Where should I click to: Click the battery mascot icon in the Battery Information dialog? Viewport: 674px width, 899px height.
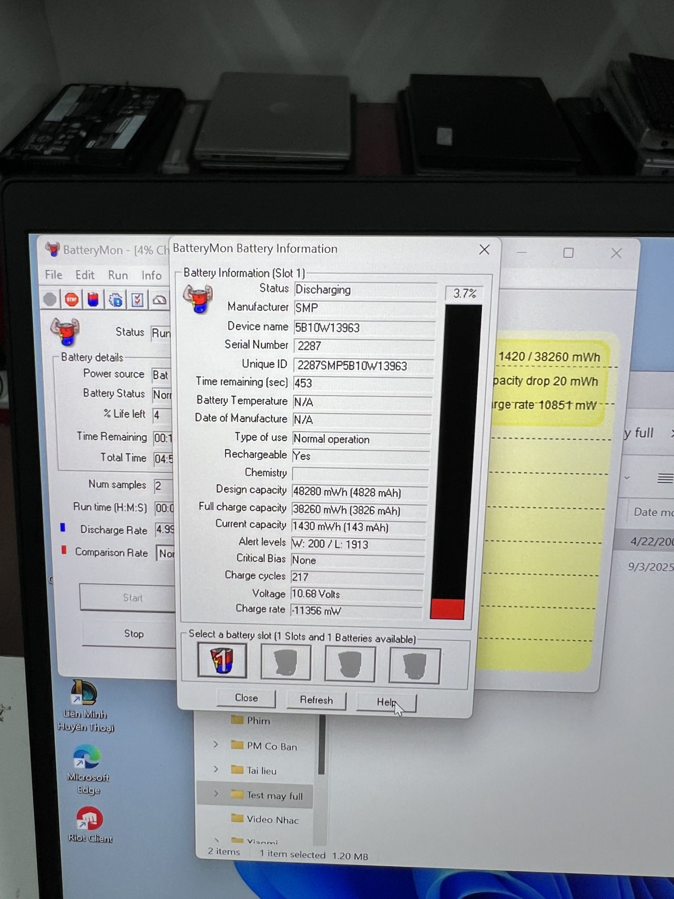[x=198, y=299]
